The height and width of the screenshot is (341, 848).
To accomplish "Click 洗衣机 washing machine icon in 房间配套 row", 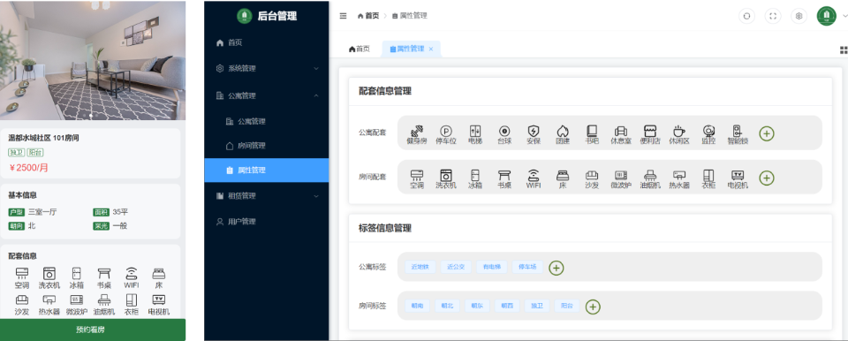I will (x=446, y=176).
